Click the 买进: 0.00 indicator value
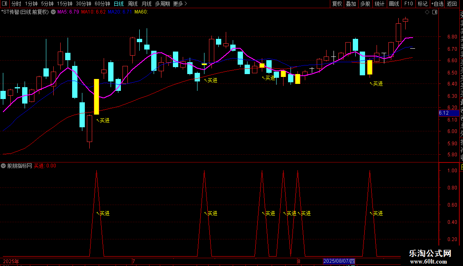 [x=45, y=166]
